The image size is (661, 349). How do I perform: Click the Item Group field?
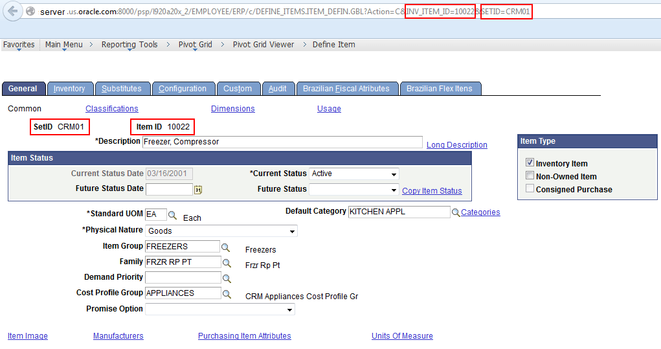[183, 247]
